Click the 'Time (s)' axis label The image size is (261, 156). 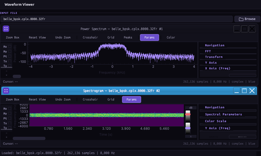click(x=106, y=134)
